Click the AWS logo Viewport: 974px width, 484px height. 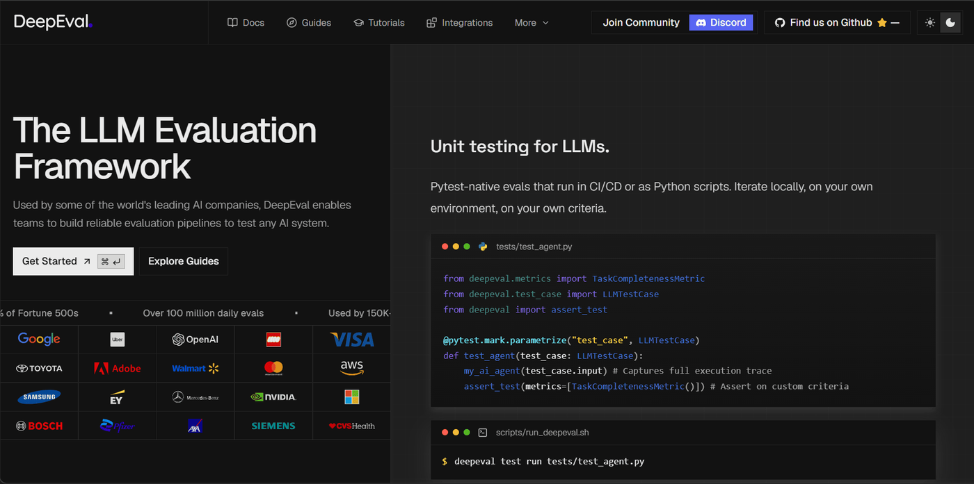tap(352, 368)
